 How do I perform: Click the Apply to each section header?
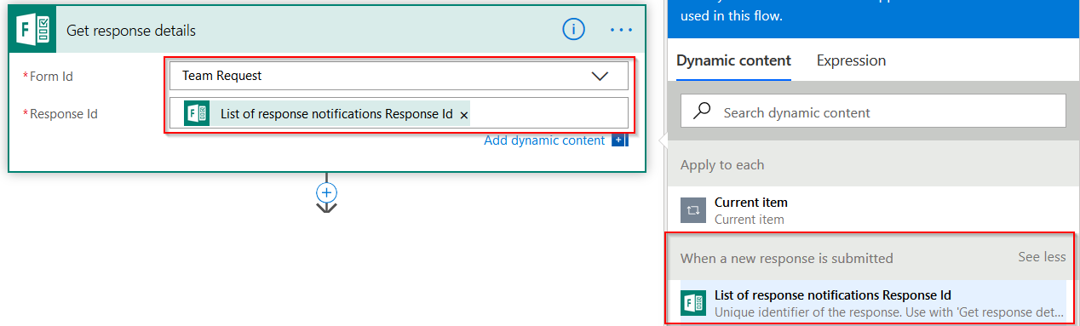pos(873,165)
